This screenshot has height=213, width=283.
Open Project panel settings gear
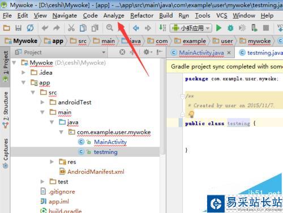tap(148, 52)
